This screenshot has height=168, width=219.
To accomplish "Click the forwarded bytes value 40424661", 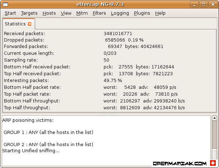I will pyautogui.click(x=152, y=47).
